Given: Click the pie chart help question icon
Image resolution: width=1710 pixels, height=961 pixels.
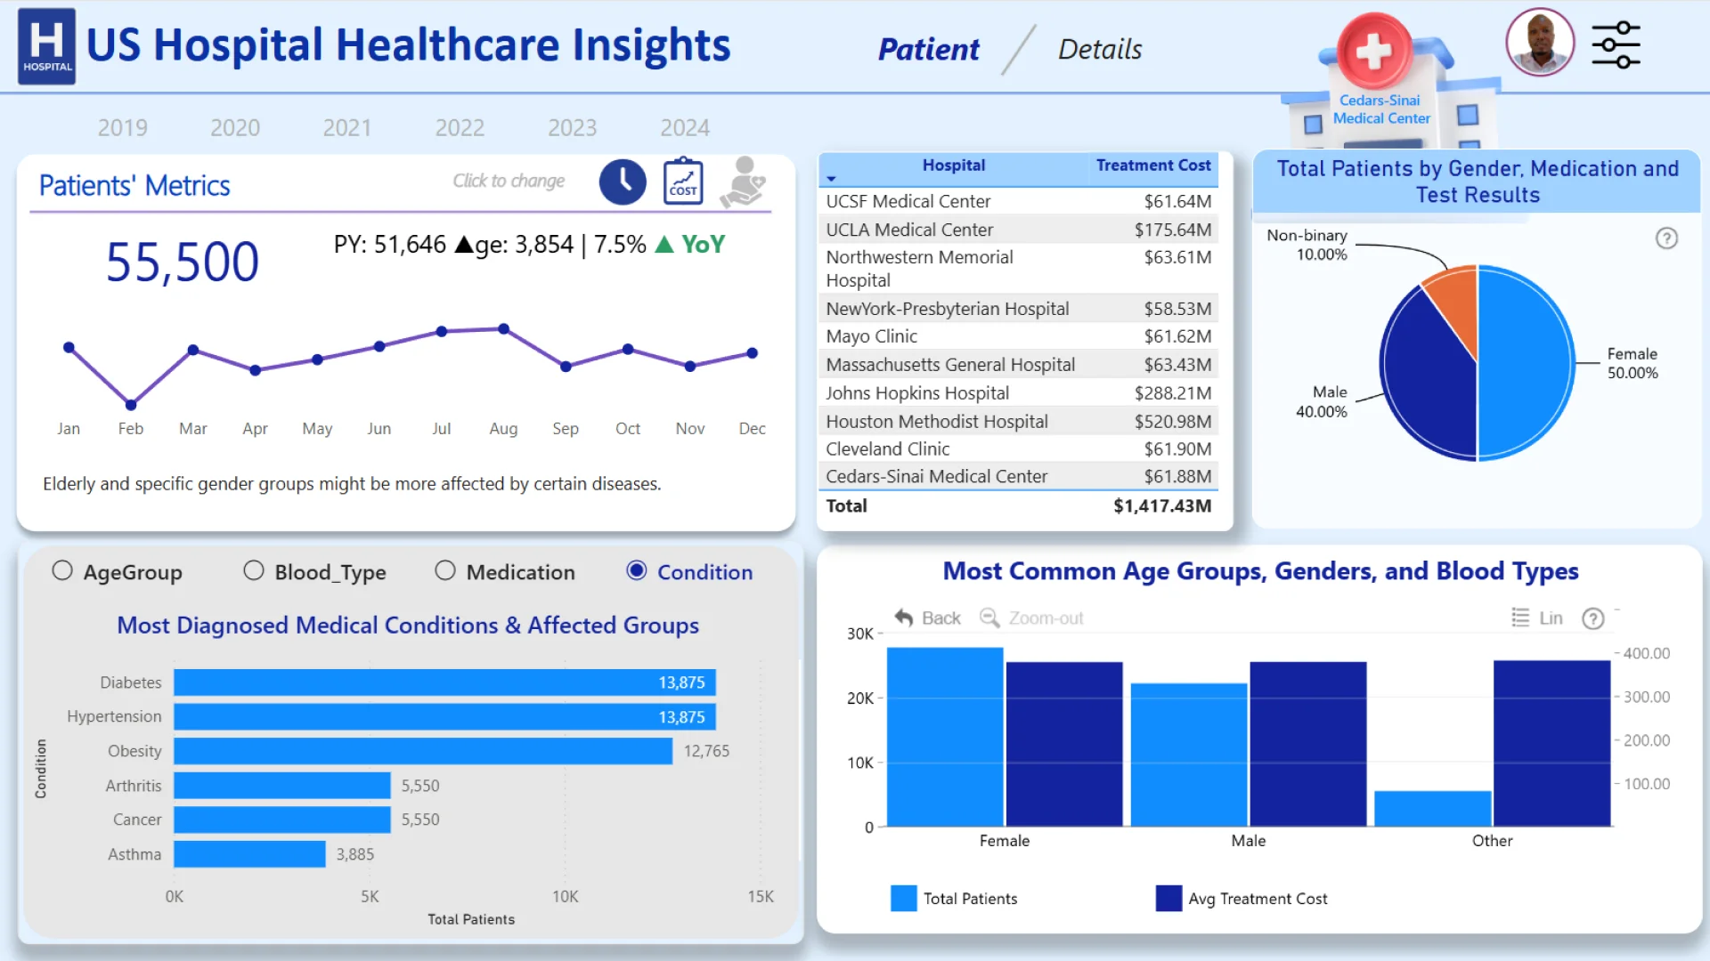Looking at the screenshot, I should point(1666,238).
